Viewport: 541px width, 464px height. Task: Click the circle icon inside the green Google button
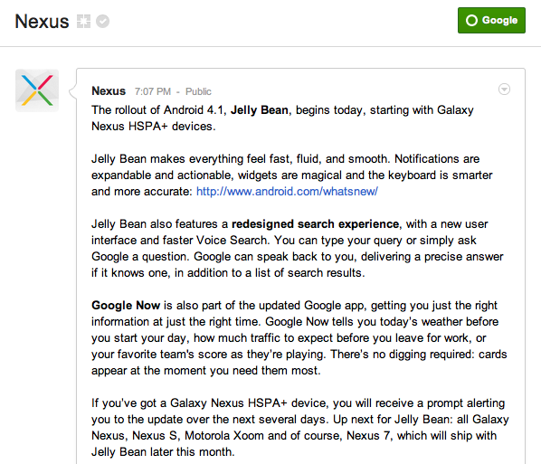(471, 21)
